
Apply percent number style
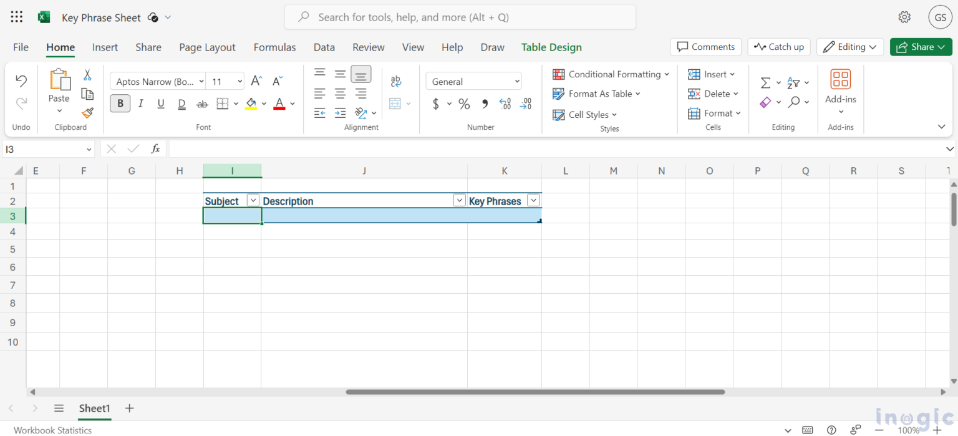[x=464, y=104]
